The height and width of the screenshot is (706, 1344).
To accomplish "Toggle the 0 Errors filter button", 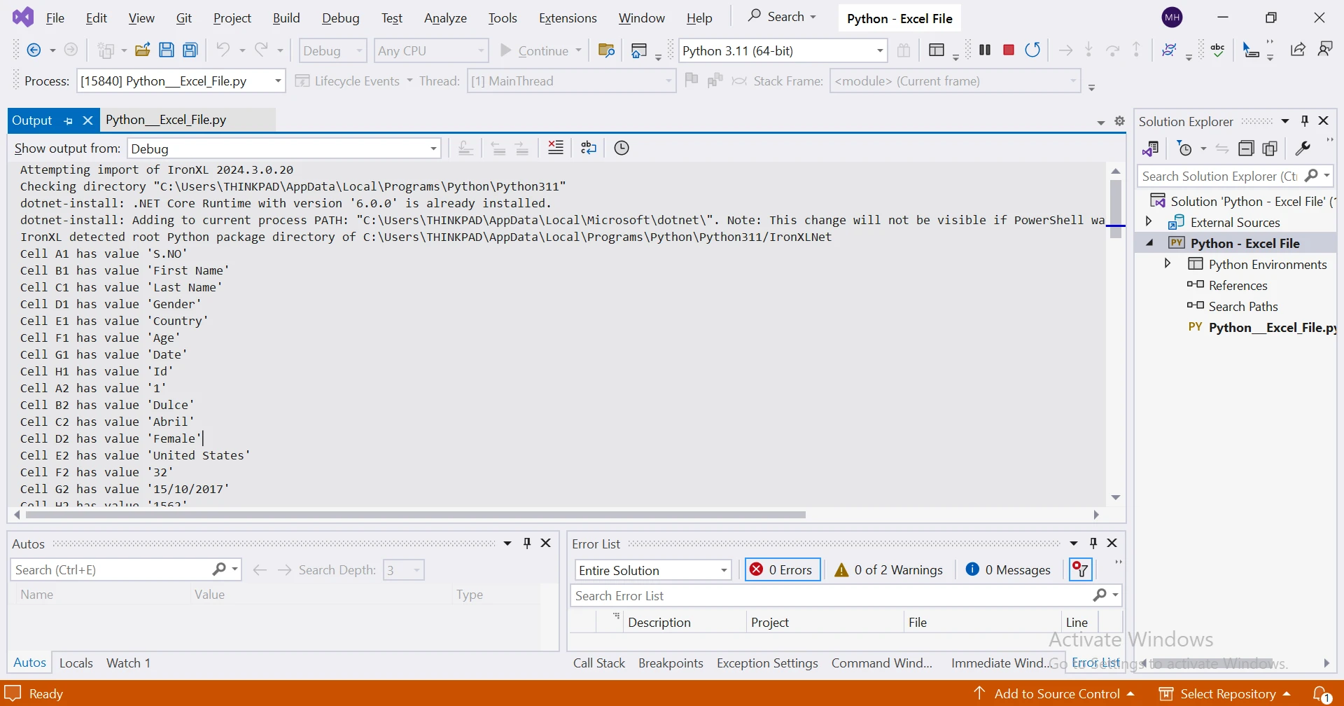I will tap(782, 570).
